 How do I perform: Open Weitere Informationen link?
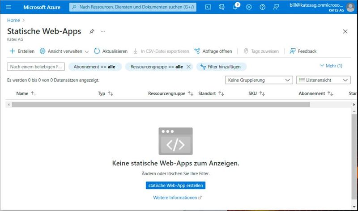point(177,198)
